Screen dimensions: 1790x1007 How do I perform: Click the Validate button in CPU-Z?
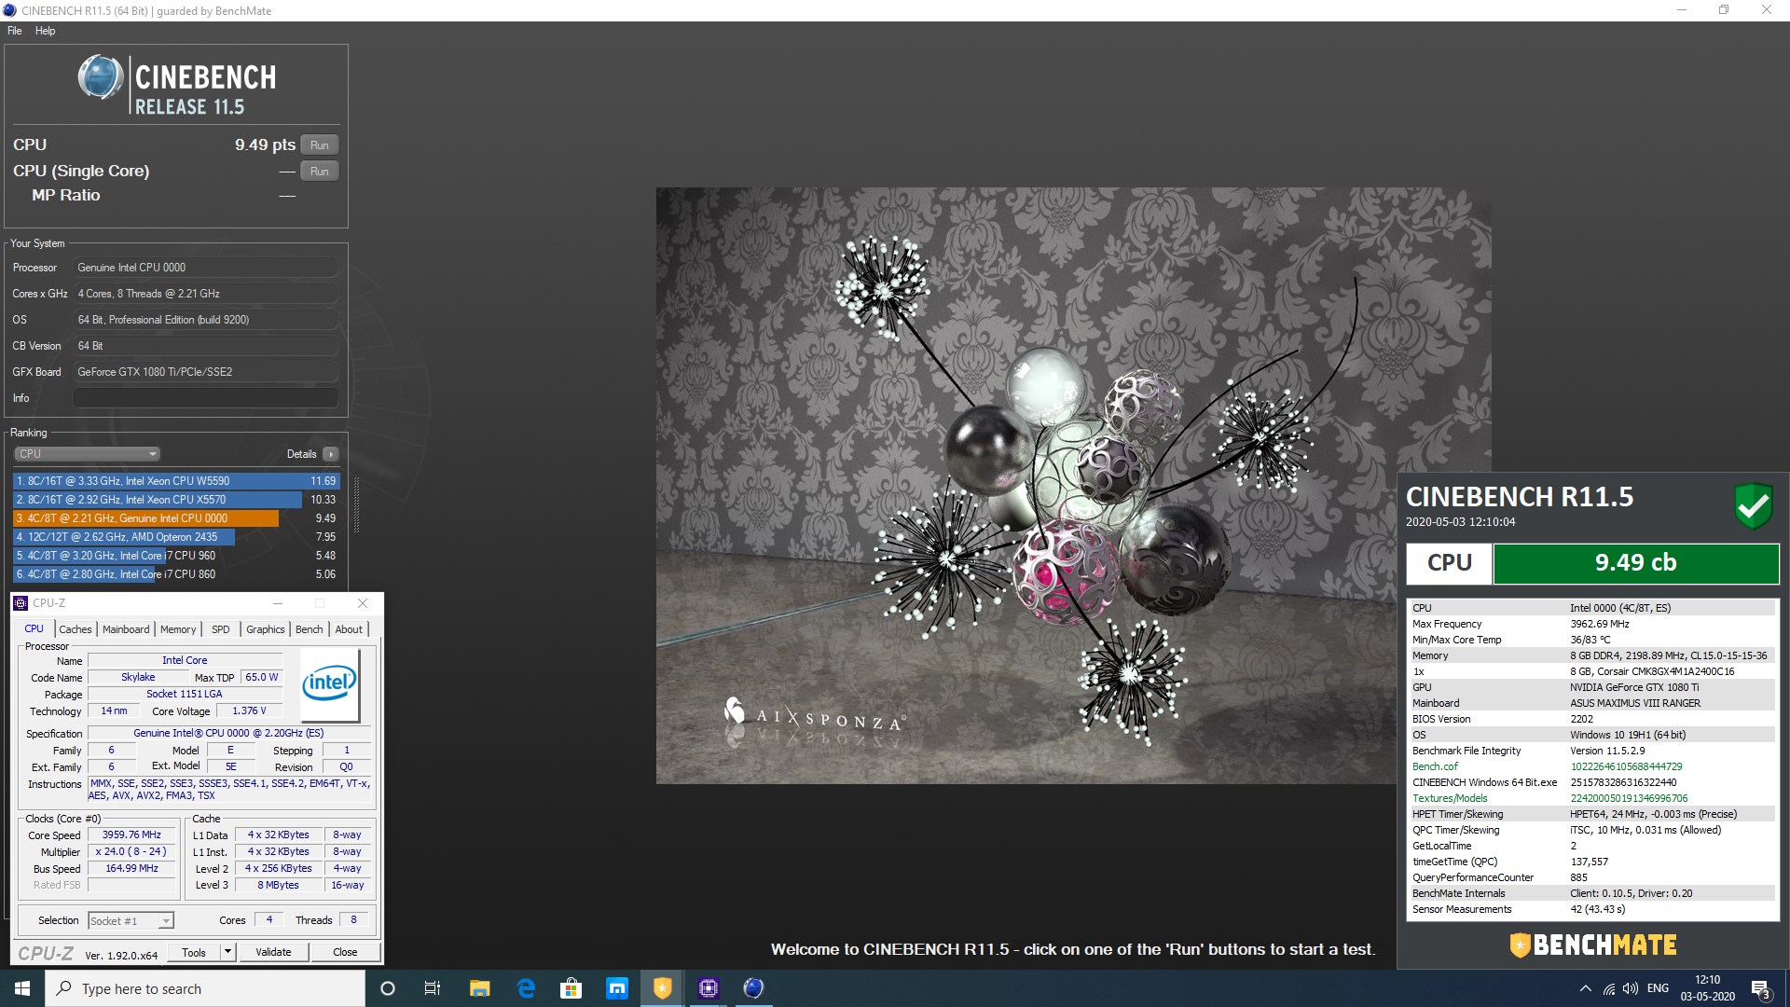(x=273, y=952)
